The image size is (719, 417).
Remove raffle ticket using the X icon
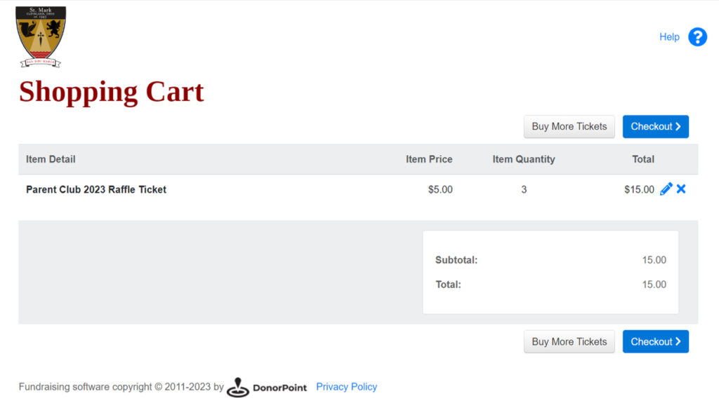click(x=681, y=189)
